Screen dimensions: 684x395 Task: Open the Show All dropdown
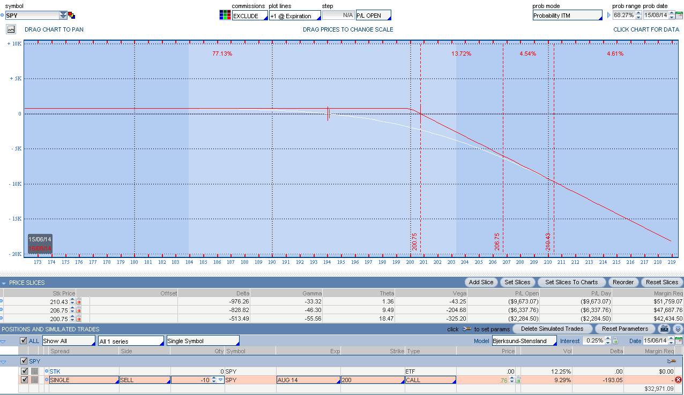pos(69,341)
